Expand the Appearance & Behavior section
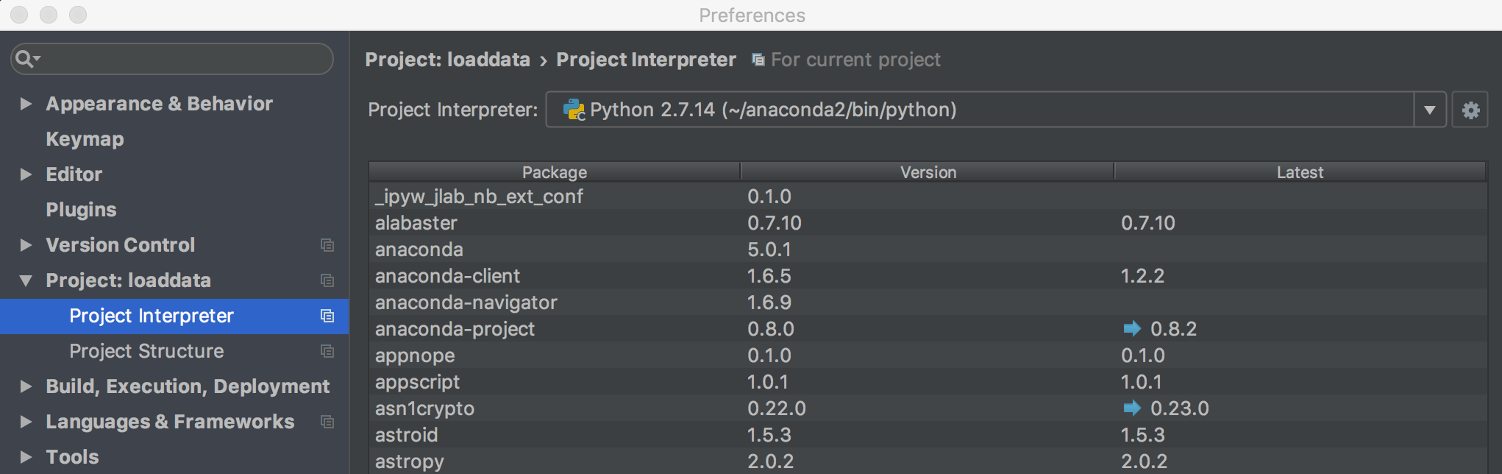Screen dimensions: 1502x474 (x=26, y=104)
